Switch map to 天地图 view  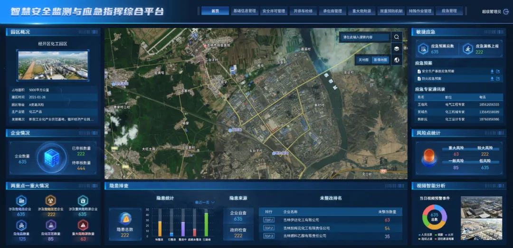tap(363, 60)
